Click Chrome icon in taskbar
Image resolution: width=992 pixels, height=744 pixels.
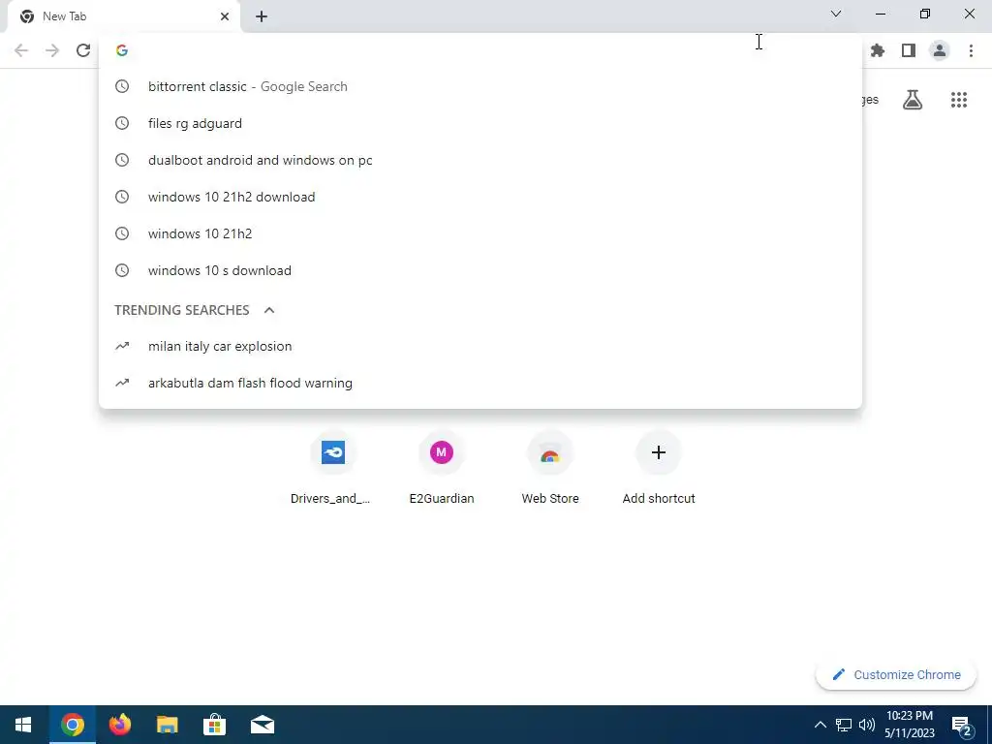[x=72, y=725]
